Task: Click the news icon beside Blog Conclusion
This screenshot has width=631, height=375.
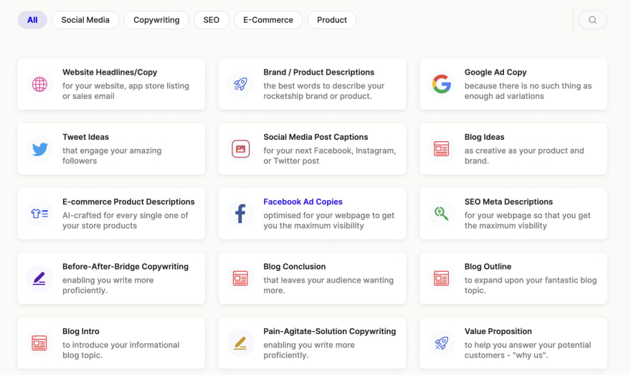Action: coord(240,278)
